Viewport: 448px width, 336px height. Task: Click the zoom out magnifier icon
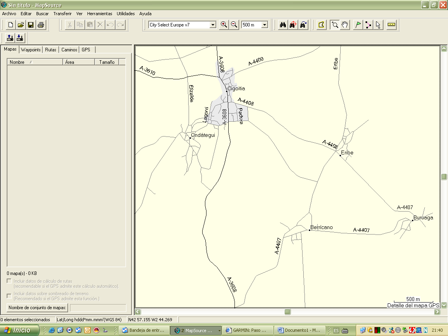[234, 25]
